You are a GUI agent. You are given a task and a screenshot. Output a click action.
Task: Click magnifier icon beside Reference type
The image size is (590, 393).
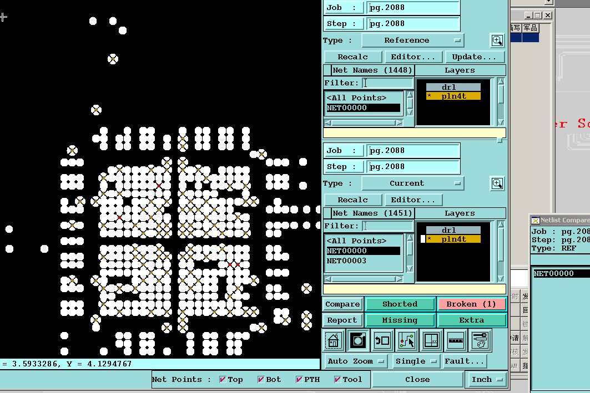[x=497, y=40]
